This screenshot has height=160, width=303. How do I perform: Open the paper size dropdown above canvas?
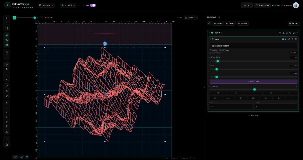190,18
